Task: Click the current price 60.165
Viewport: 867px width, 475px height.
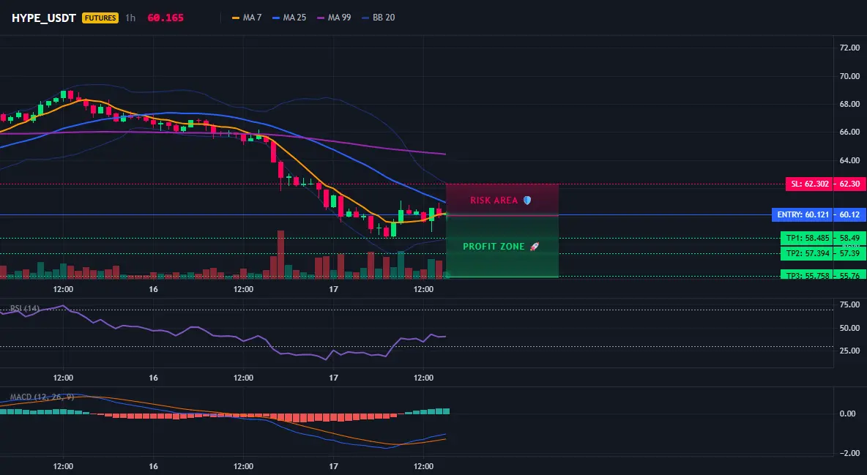Action: (x=165, y=18)
